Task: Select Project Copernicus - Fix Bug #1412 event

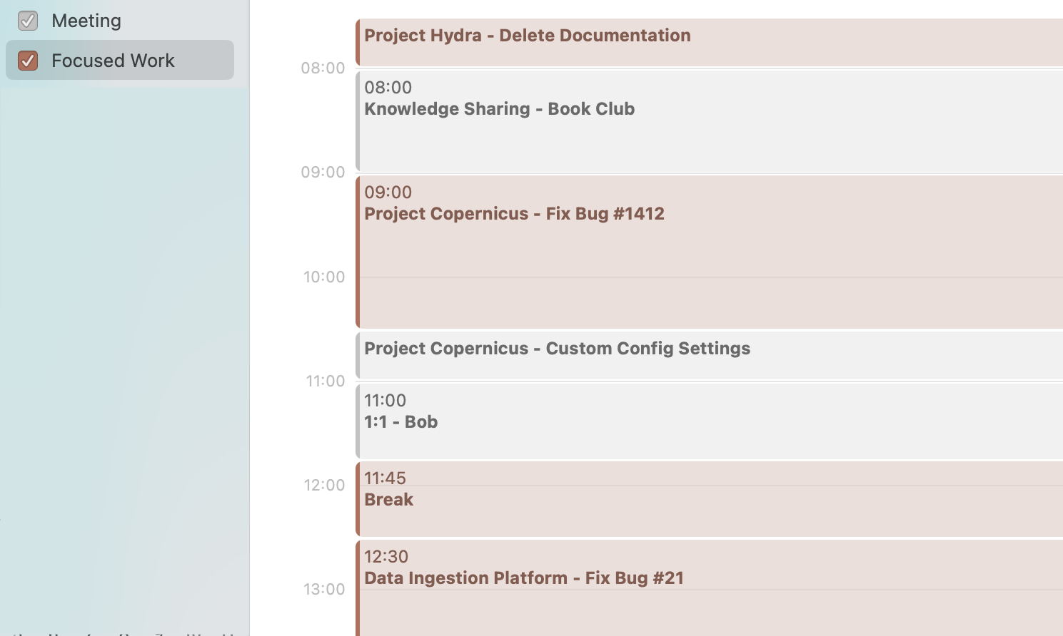Action: pos(709,252)
